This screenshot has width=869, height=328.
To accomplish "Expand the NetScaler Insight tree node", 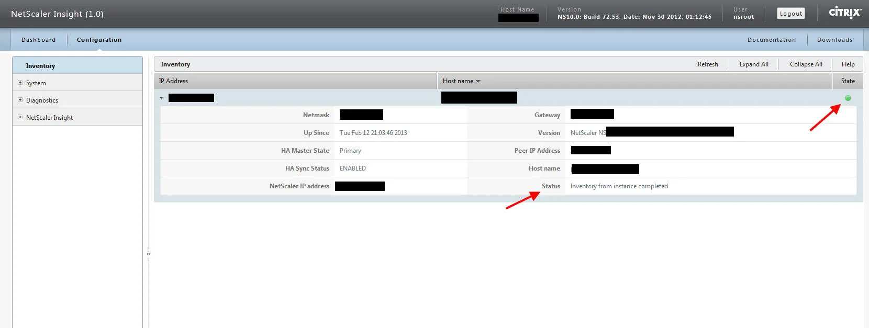I will (20, 117).
